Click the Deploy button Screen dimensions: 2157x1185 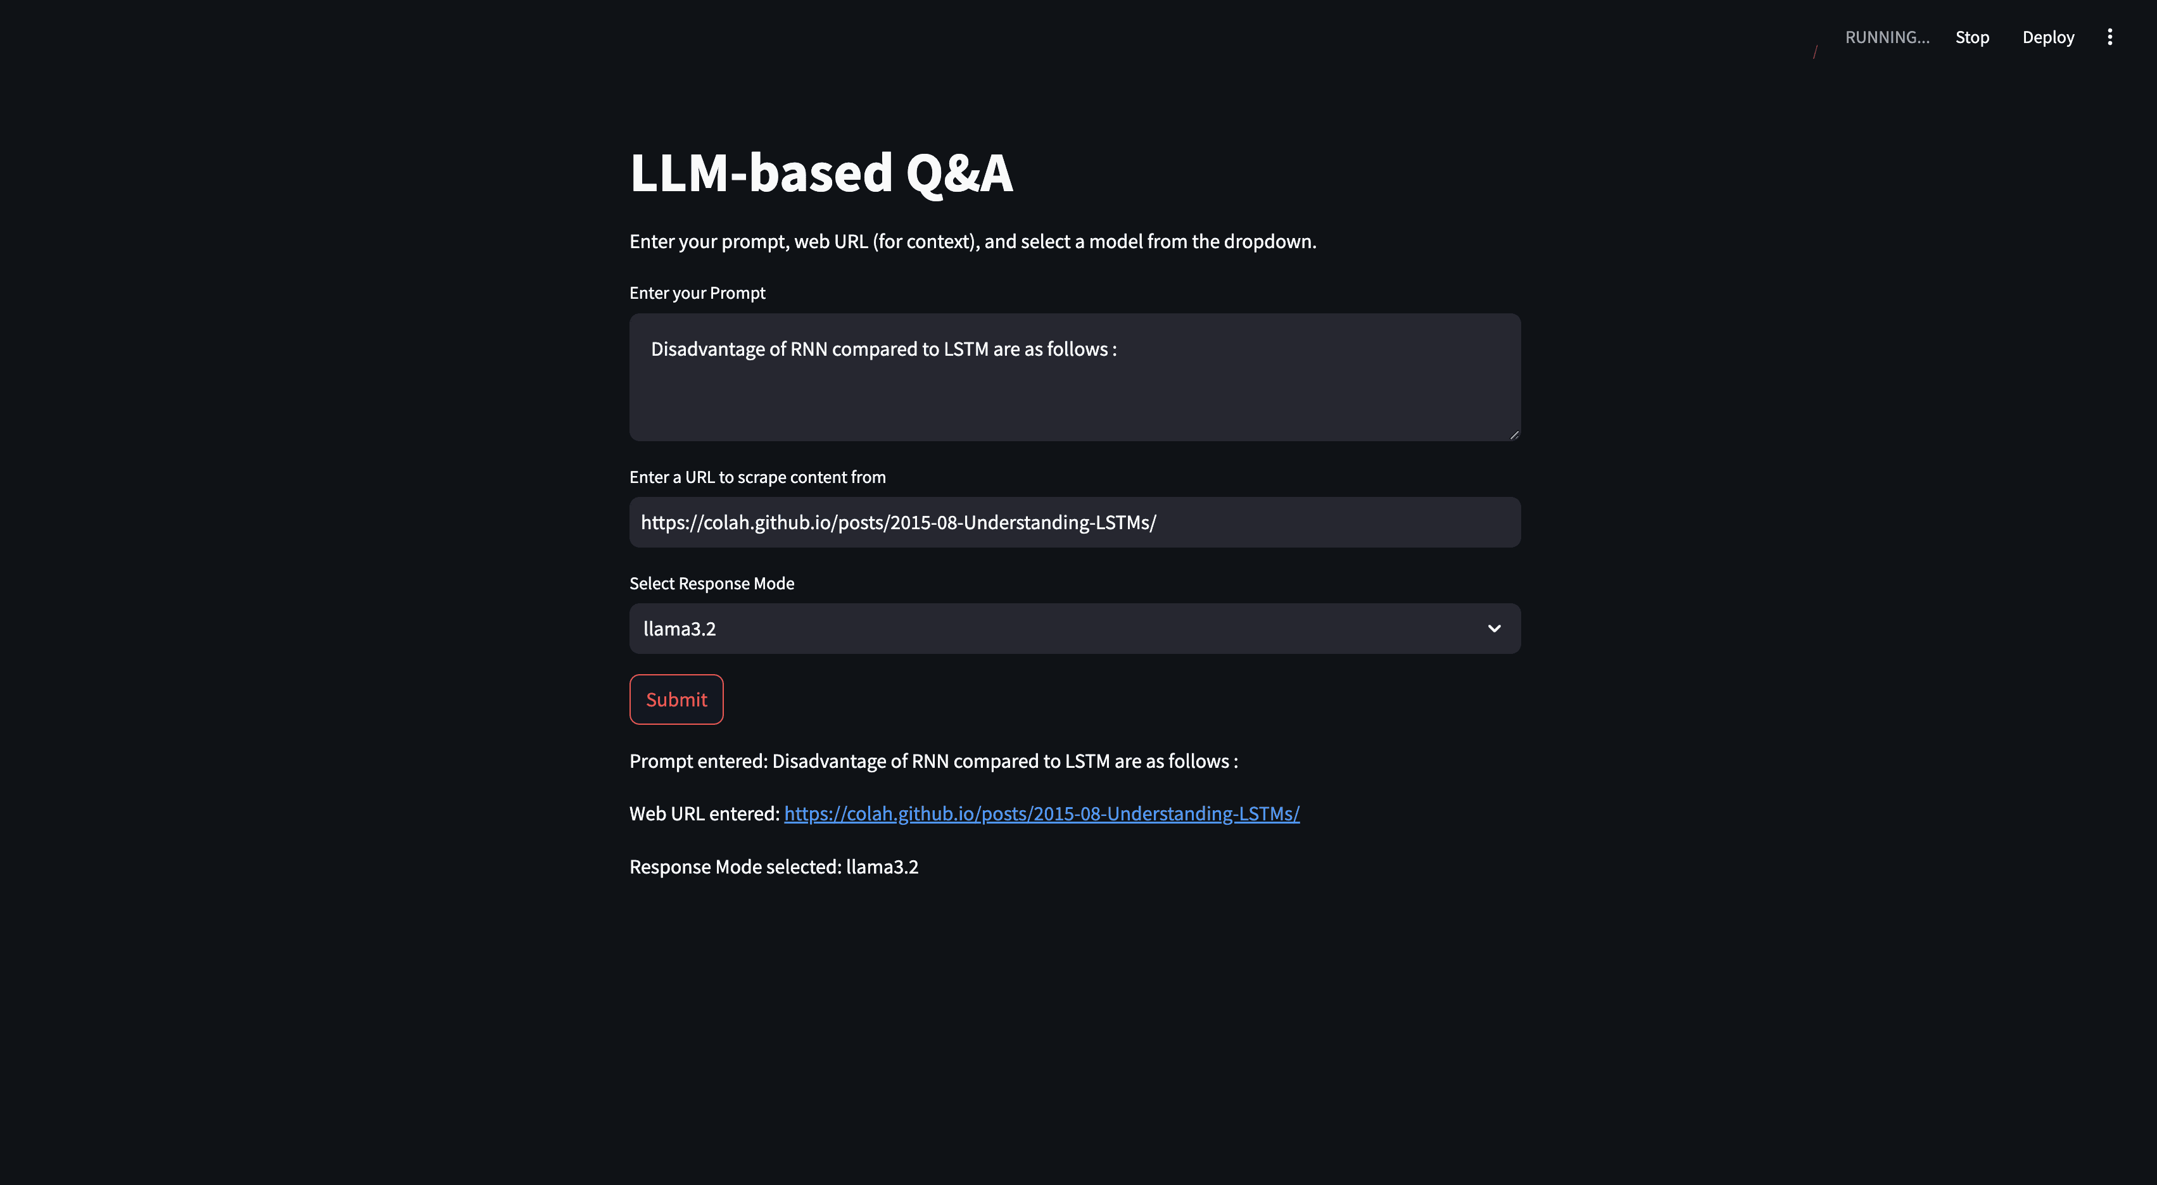2048,37
